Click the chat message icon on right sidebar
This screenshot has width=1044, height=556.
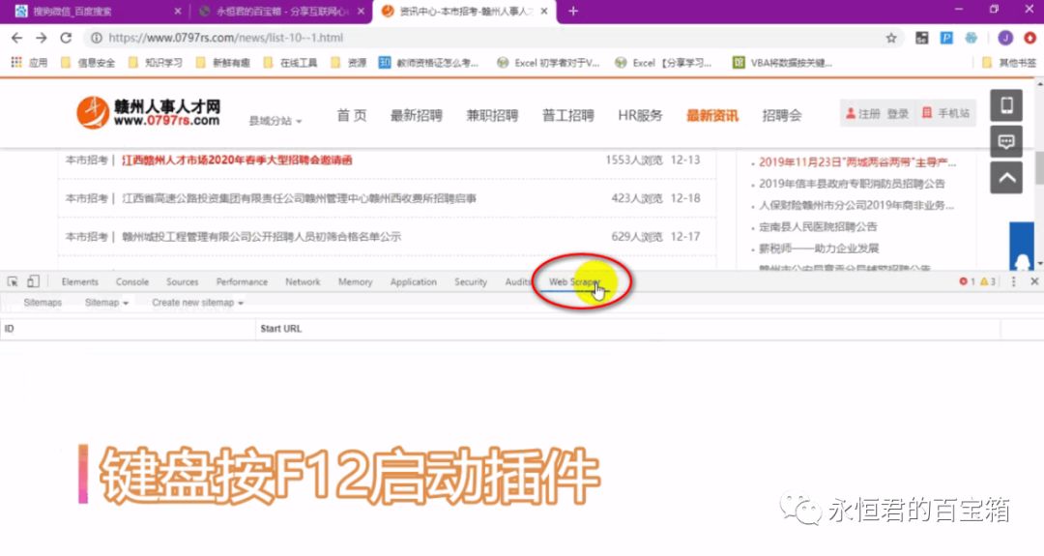[x=1006, y=141]
